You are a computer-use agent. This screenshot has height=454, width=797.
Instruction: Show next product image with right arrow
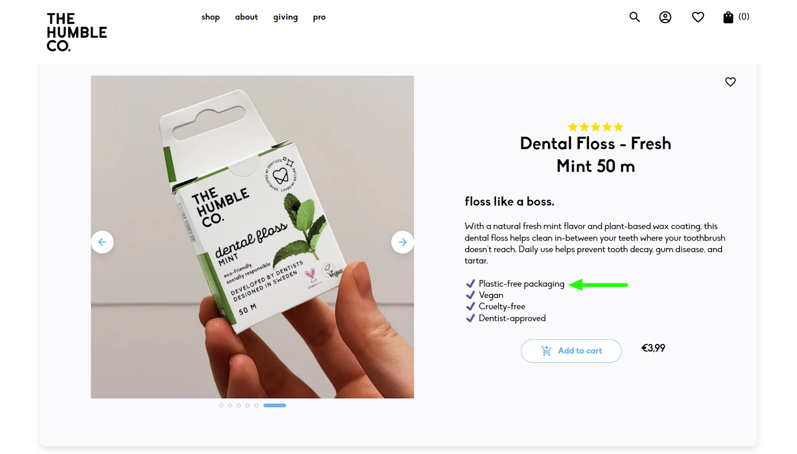tap(402, 242)
